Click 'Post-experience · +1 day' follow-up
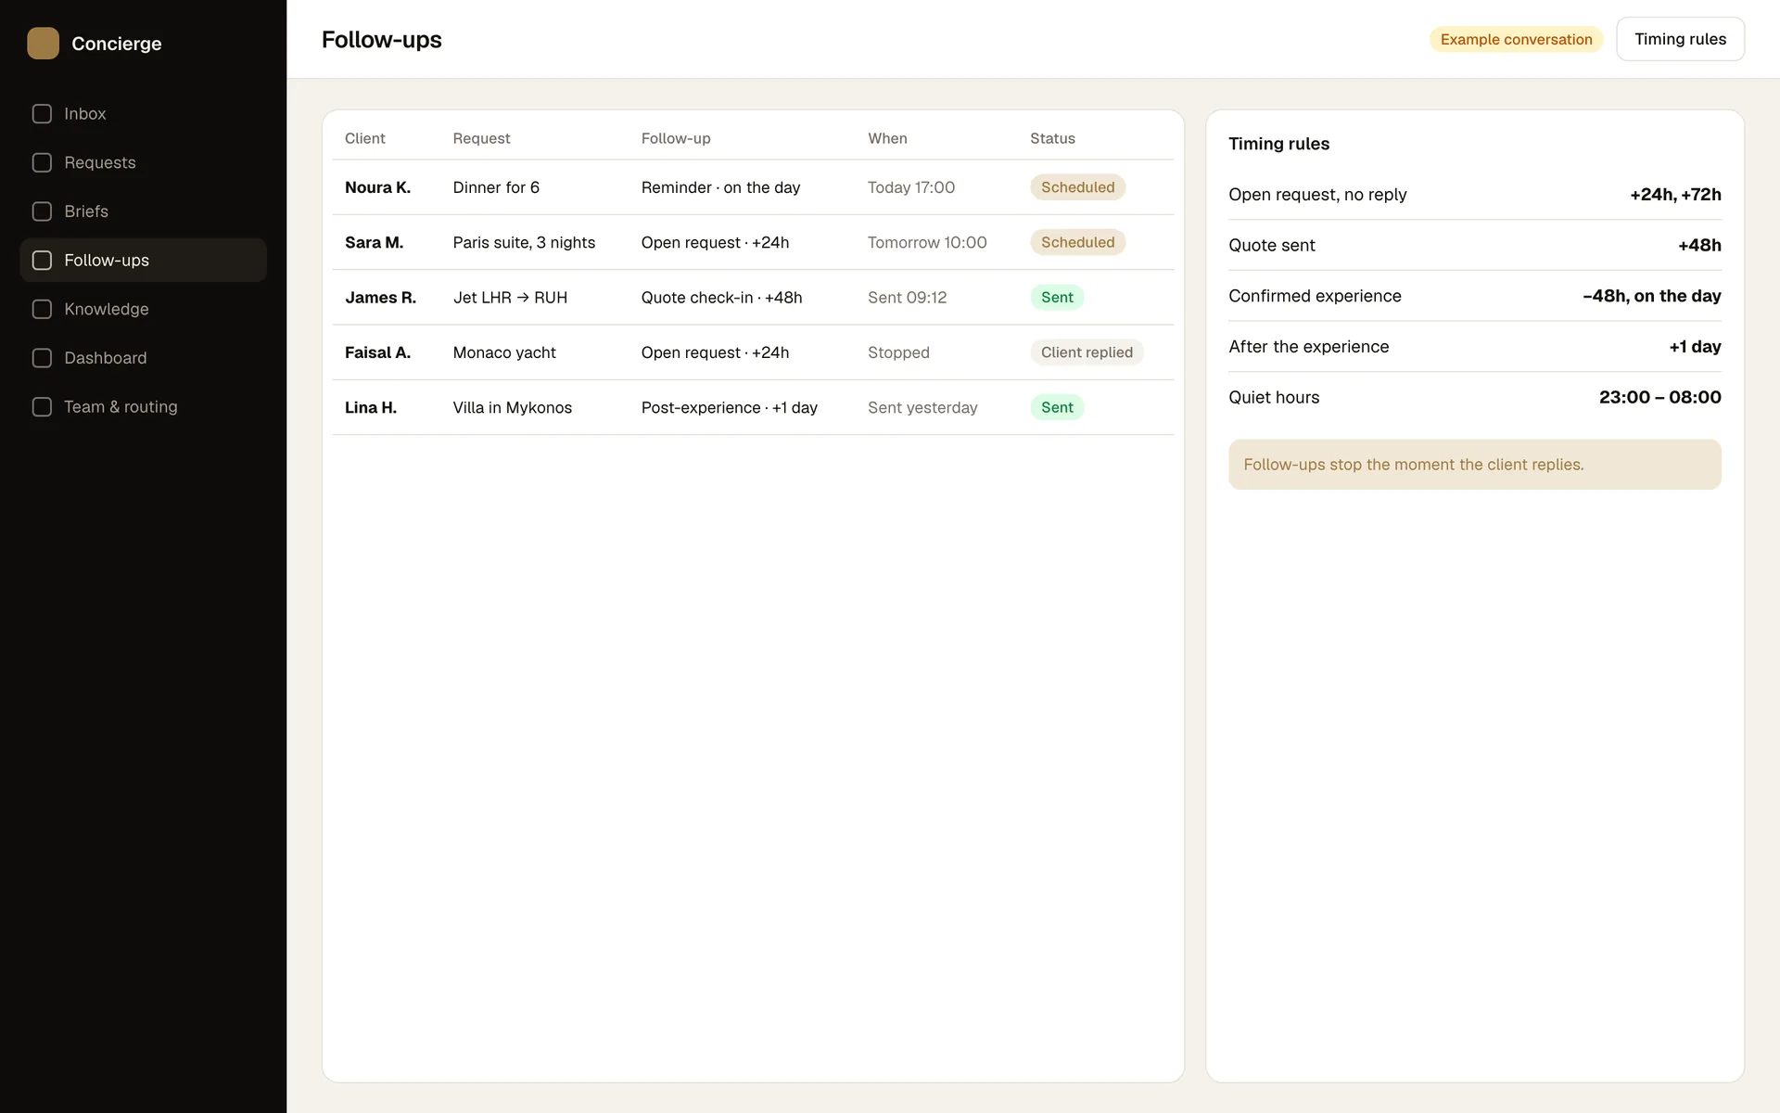Screen dimensions: 1780x1113 click(729, 407)
